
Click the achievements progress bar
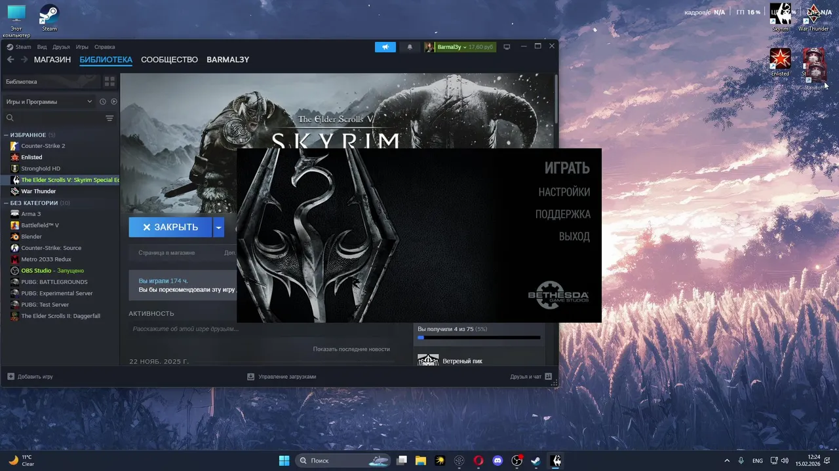[479, 338]
